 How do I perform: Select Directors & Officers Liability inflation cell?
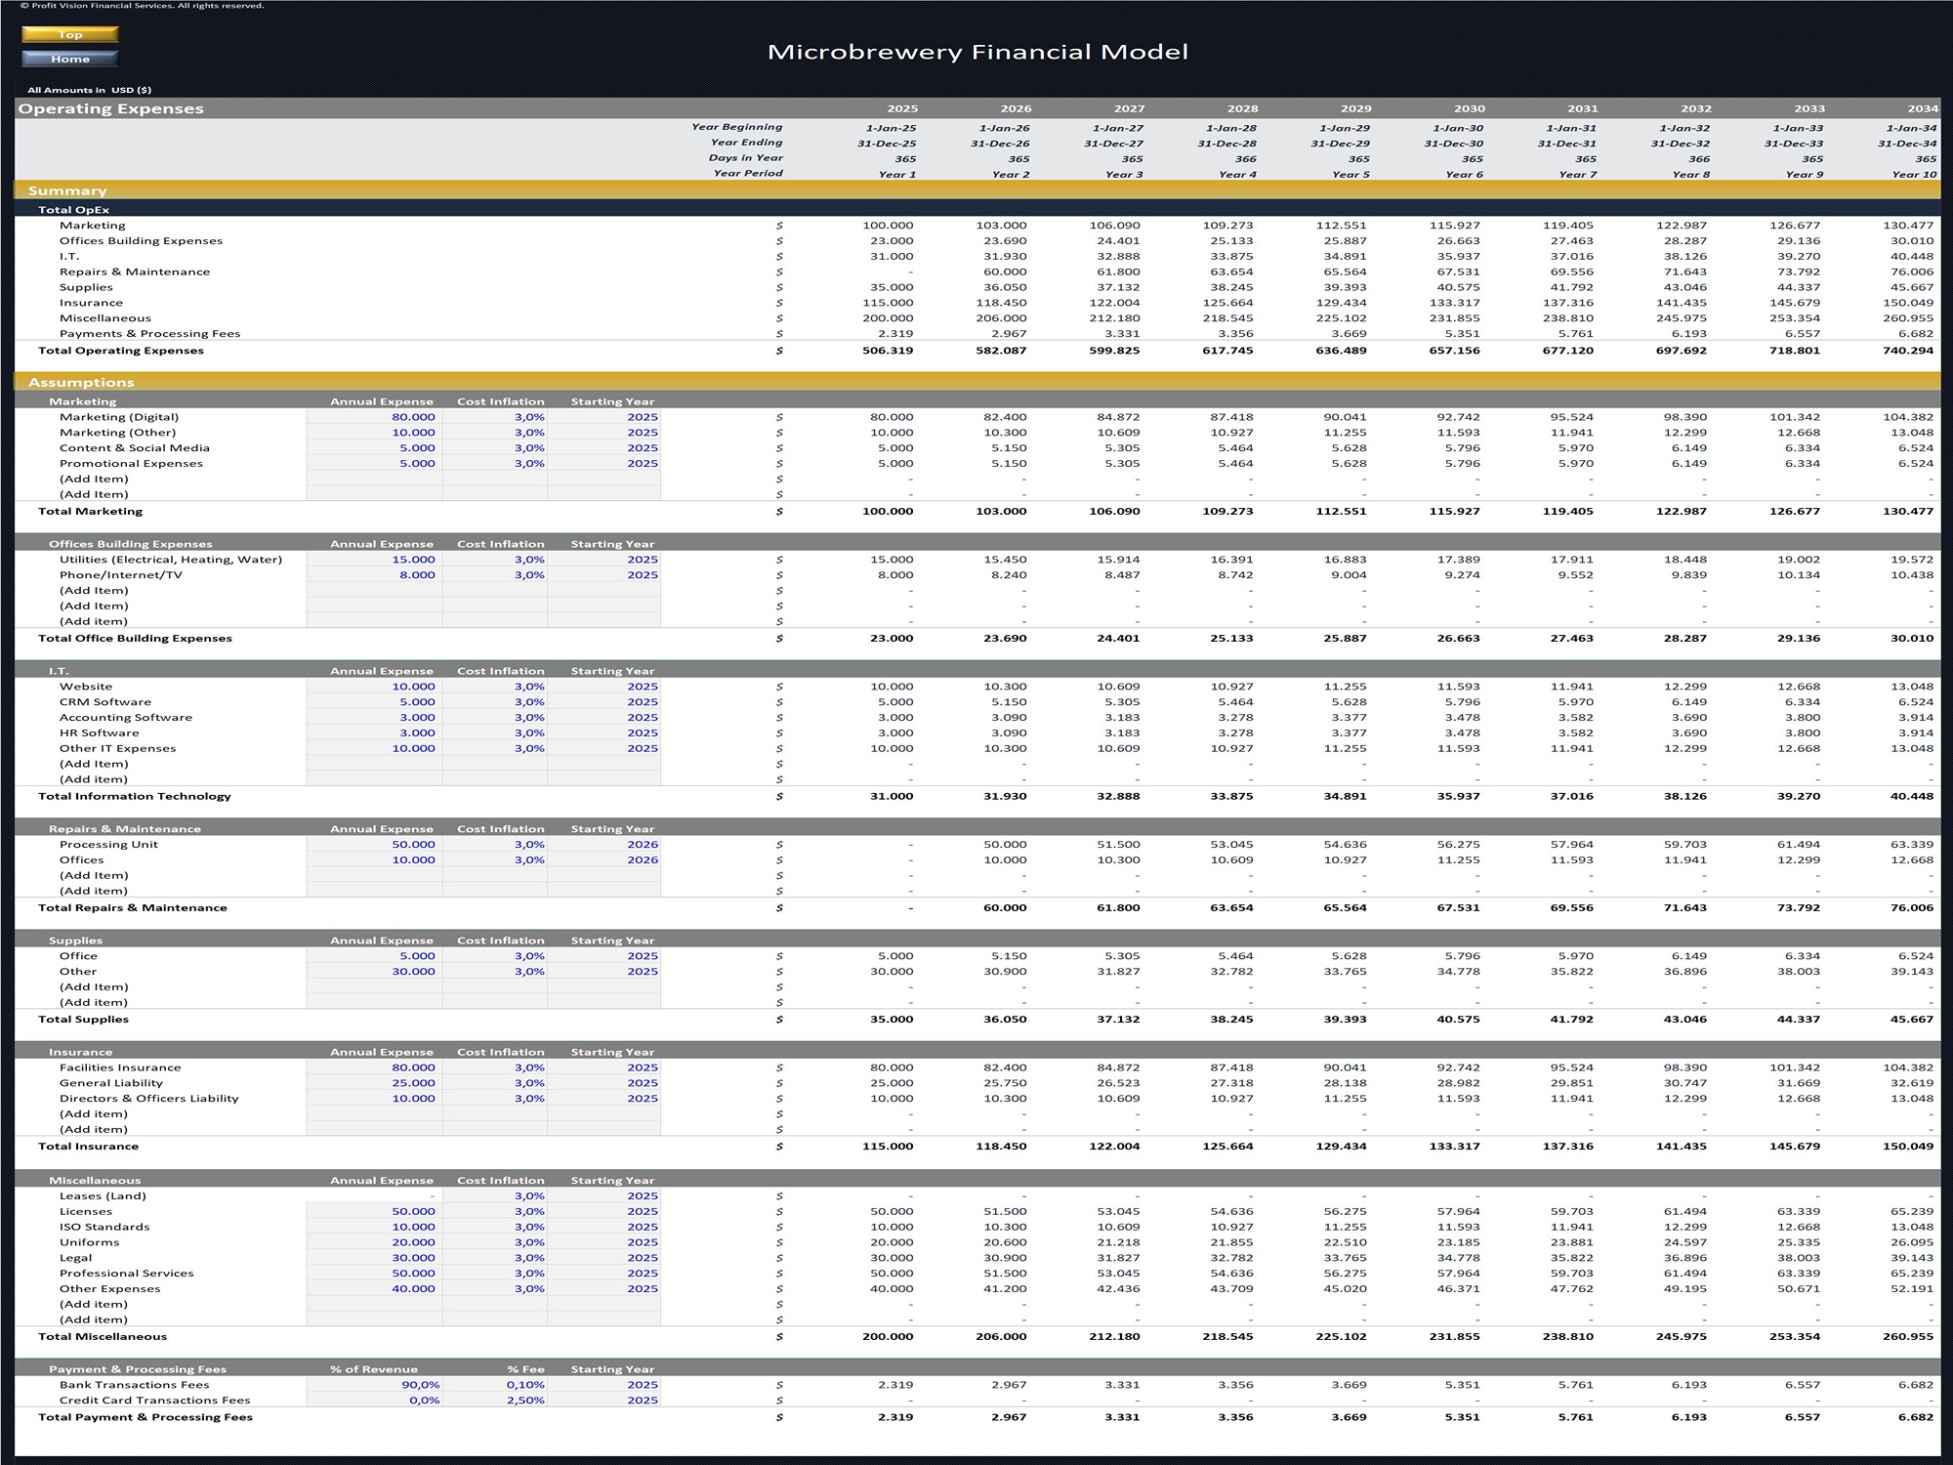click(495, 1099)
